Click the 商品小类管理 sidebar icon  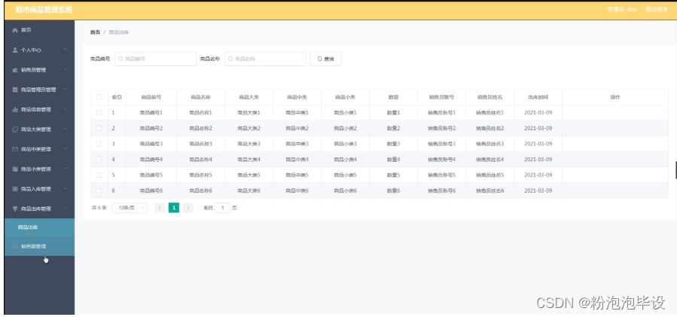coord(15,169)
